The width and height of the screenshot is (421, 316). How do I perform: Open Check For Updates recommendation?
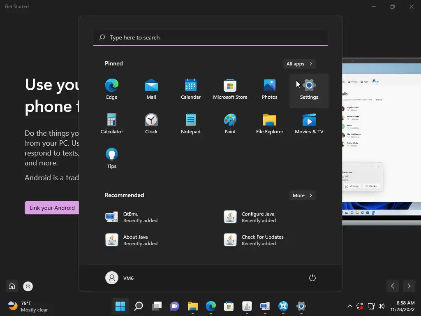pyautogui.click(x=270, y=240)
